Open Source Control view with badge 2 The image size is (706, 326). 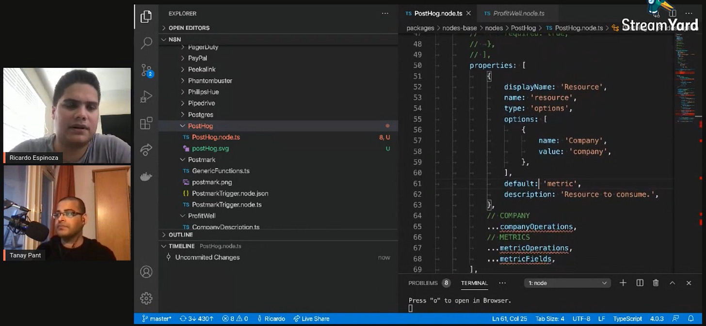[146, 70]
